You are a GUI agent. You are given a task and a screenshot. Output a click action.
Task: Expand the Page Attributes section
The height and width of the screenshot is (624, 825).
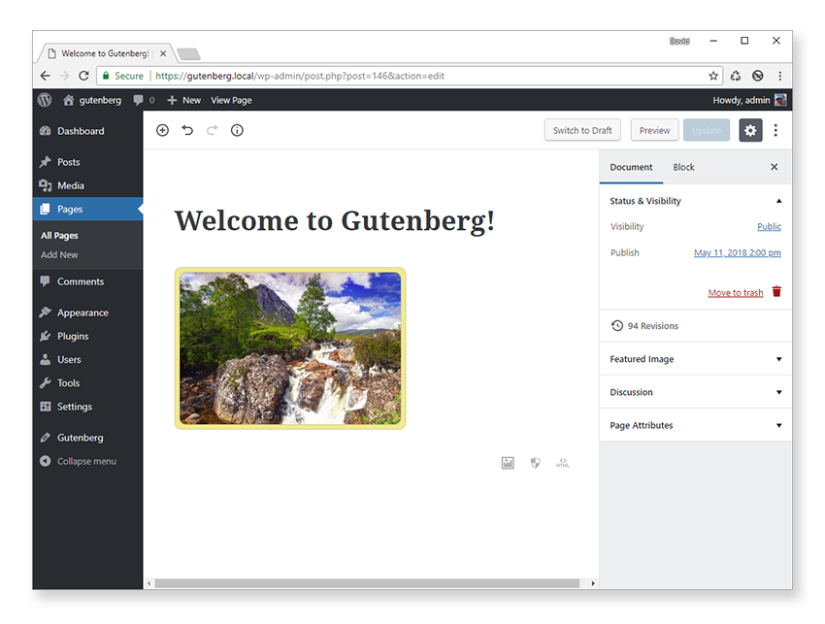[696, 425]
